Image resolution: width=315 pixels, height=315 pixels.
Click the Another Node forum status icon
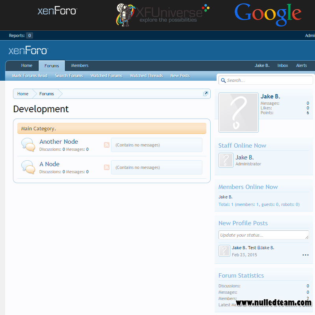tap(28, 145)
